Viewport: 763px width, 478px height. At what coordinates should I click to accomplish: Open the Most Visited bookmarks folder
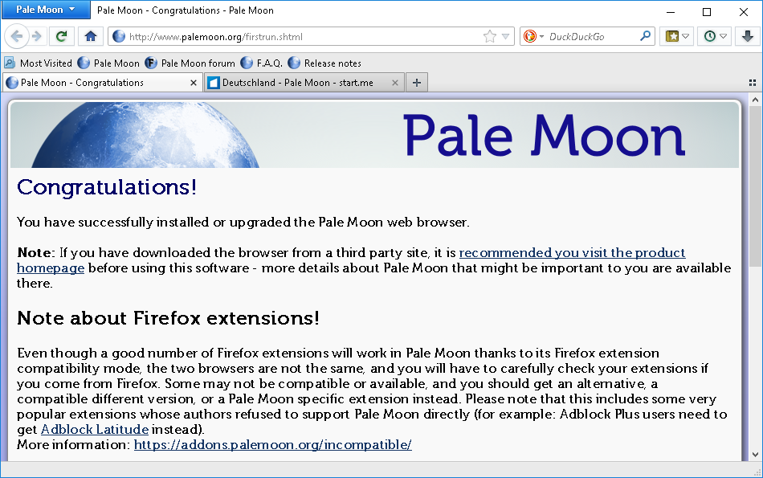(38, 63)
